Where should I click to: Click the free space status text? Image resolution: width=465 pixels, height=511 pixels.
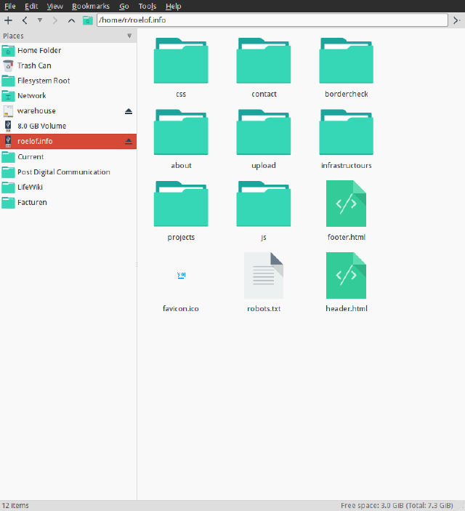(x=397, y=505)
